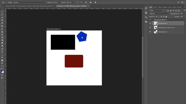Toggle Quick Mask mode icon
Viewport: 186px width, 104px height.
pyautogui.click(x=2, y=75)
